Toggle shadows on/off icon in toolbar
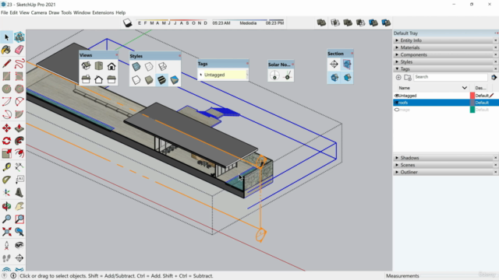Viewport: 499px width, 280px height. (x=128, y=23)
